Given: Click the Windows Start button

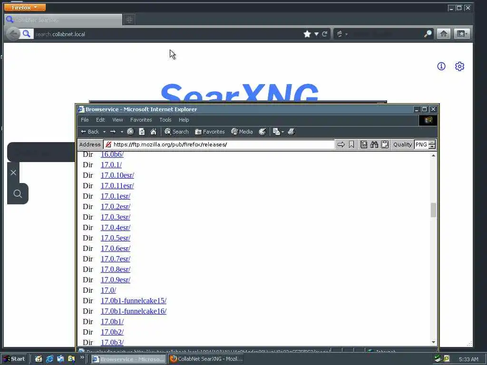Looking at the screenshot, I should coord(14,359).
